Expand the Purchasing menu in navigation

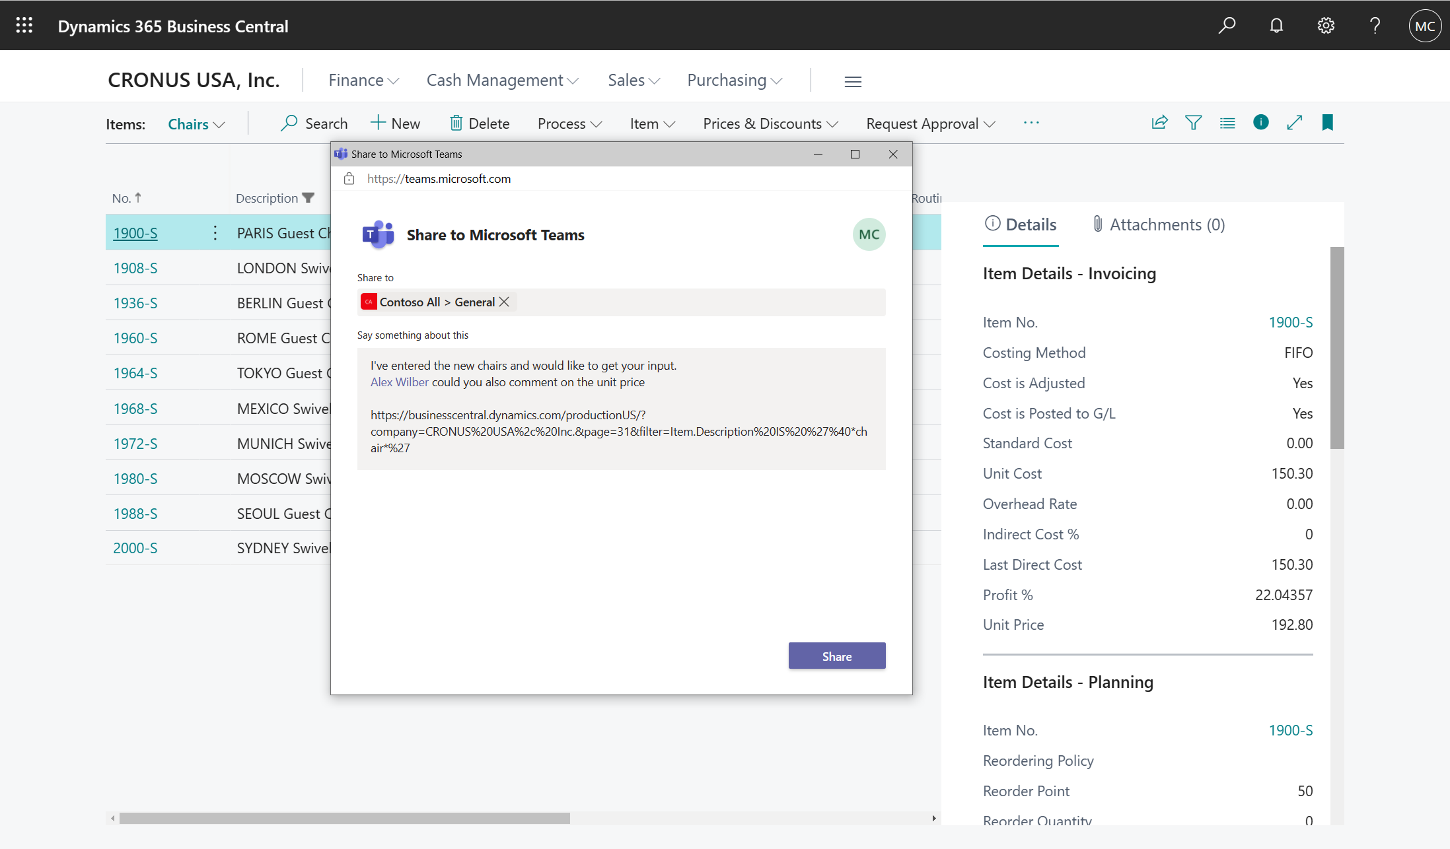click(x=734, y=80)
